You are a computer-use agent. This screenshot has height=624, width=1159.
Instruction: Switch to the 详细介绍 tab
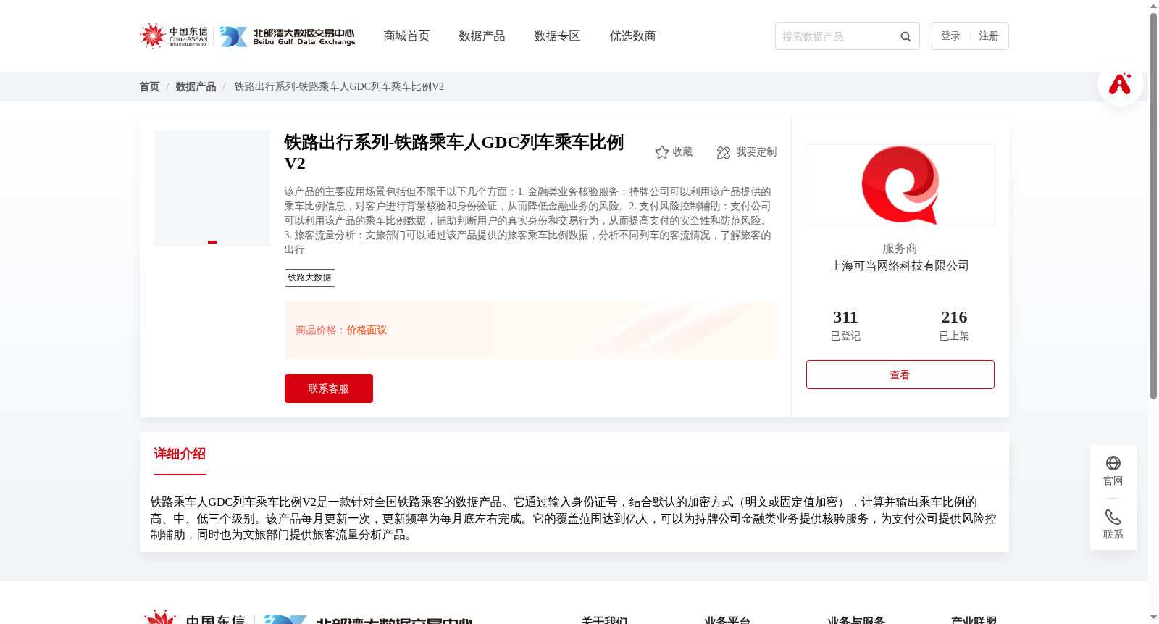180,454
